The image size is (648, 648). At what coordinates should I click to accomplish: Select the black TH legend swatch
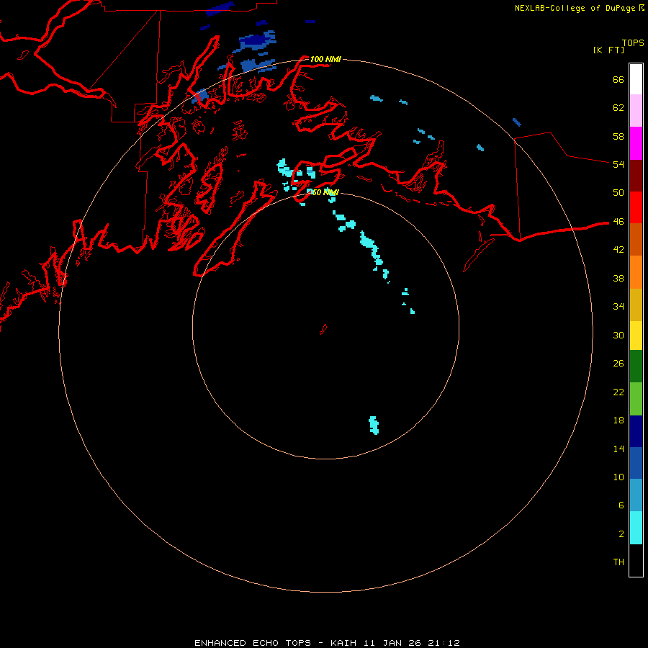[x=636, y=560]
